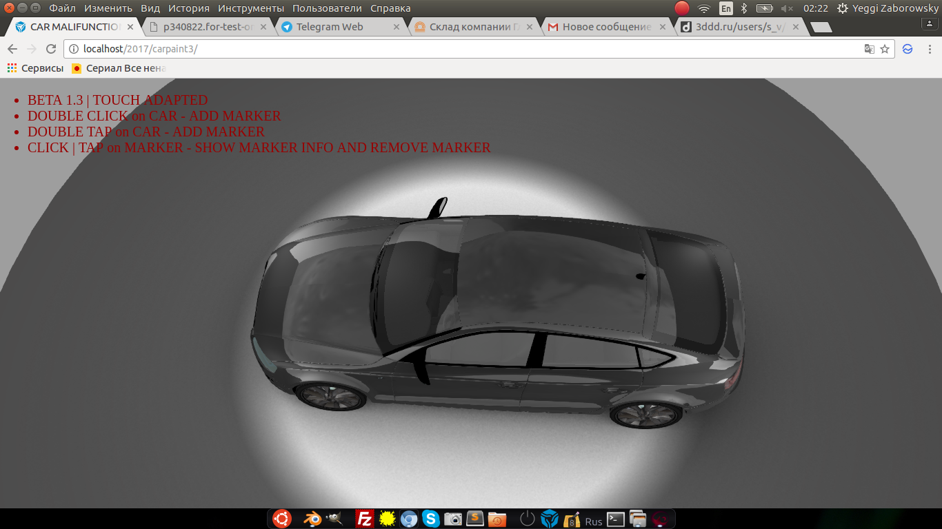Open Skype from the dock

pyautogui.click(x=431, y=519)
